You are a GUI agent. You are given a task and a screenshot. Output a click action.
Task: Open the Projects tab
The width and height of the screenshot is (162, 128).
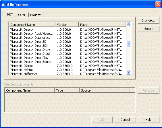click(36, 15)
